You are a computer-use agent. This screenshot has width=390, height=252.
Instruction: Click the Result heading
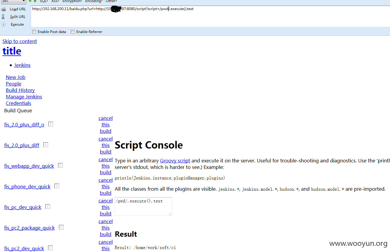click(126, 234)
